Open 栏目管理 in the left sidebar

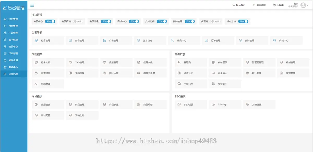tap(14, 19)
